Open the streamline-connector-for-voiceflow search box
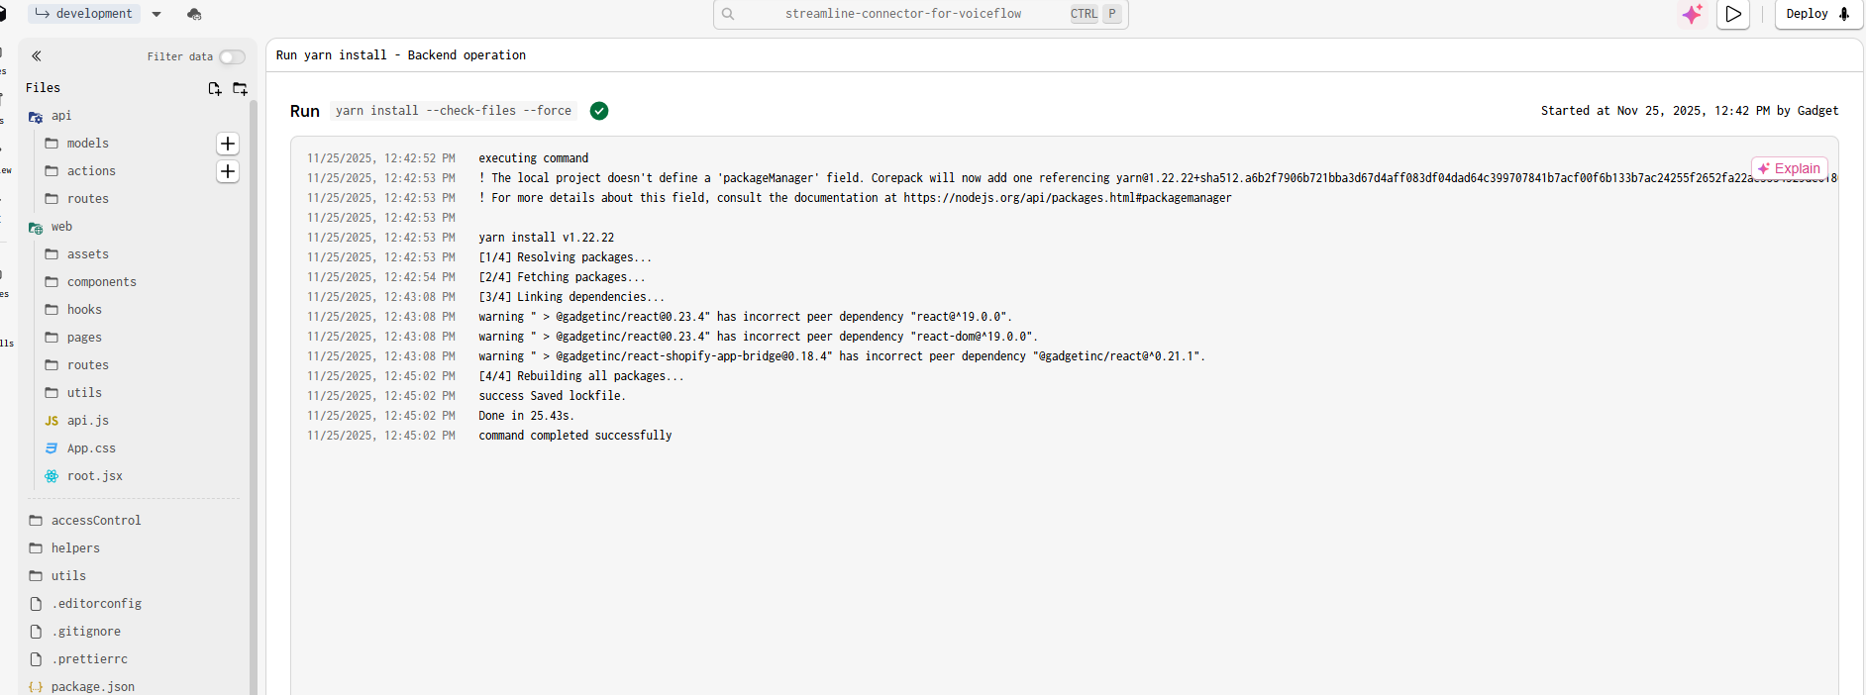The width and height of the screenshot is (1866, 695). click(920, 14)
